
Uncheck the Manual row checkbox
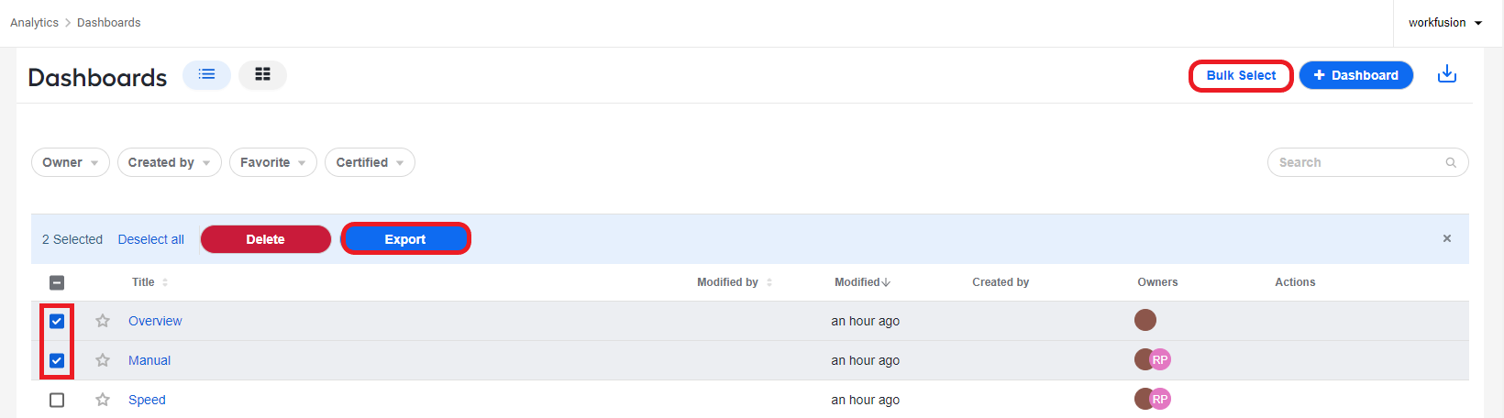click(57, 360)
